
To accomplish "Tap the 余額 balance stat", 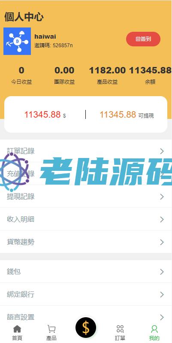I will [150, 76].
